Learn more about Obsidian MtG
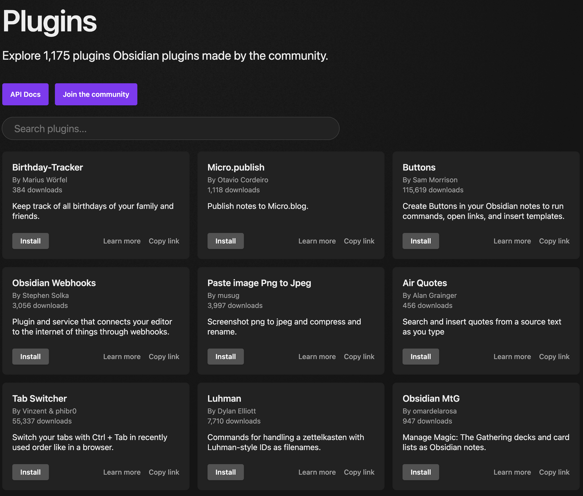Viewport: 583px width, 496px height. 512,472
